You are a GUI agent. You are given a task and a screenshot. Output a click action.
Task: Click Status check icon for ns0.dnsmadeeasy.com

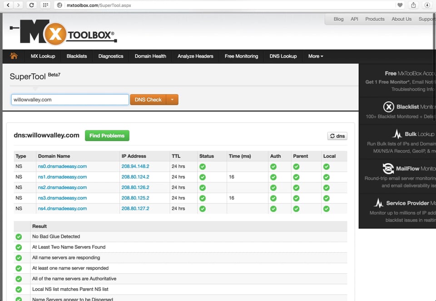click(x=203, y=166)
